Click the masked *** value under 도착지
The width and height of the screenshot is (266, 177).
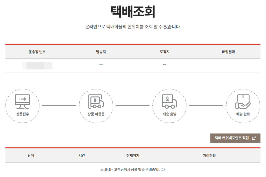pyautogui.click(x=165, y=65)
